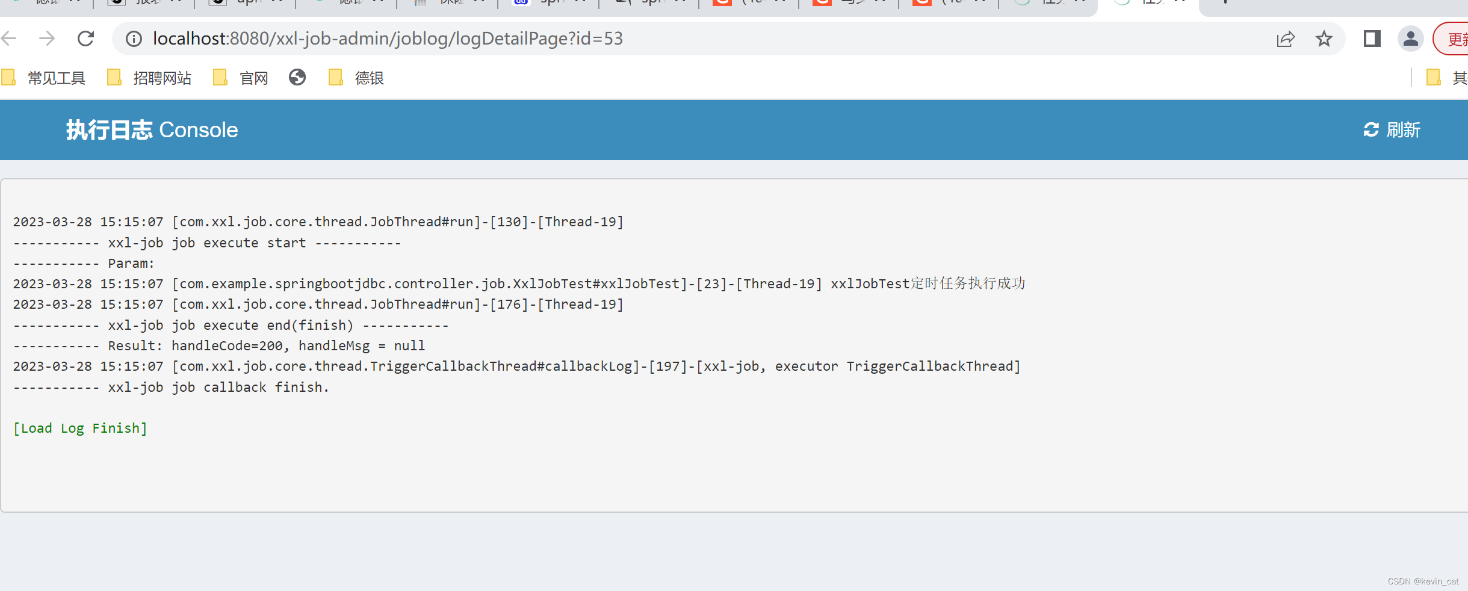The height and width of the screenshot is (591, 1468).
Task: Open the 德银 bookmark folder
Action: pos(356,78)
